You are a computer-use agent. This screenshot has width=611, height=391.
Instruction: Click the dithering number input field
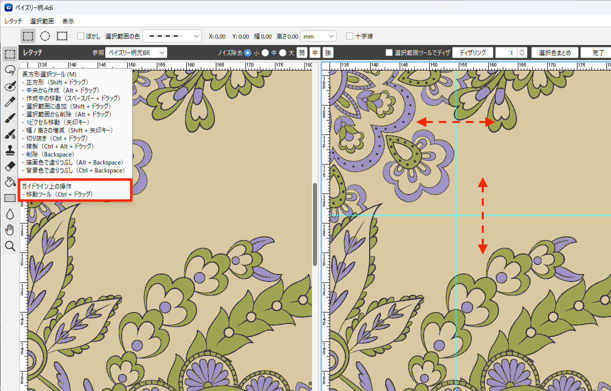click(x=506, y=52)
